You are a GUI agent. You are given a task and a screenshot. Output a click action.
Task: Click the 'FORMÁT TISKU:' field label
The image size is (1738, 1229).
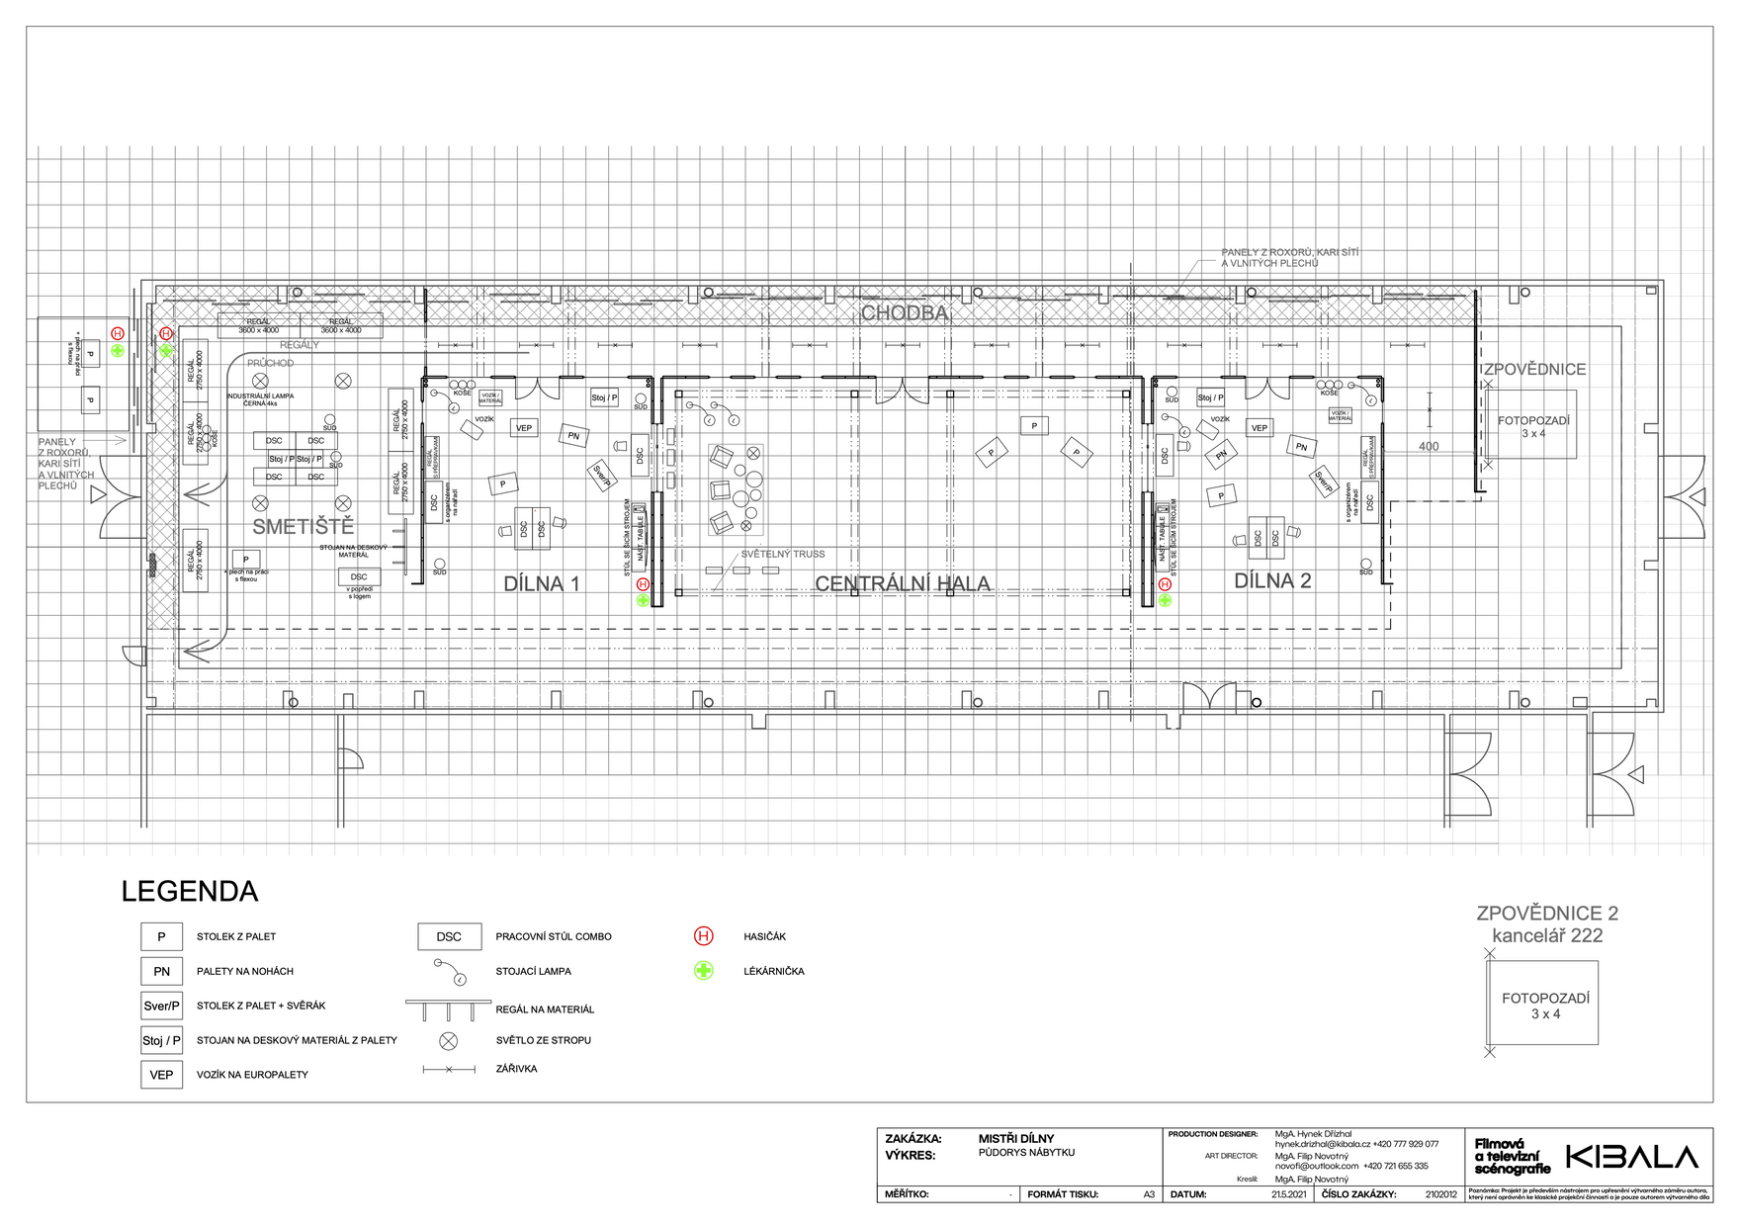[x=1063, y=1194]
